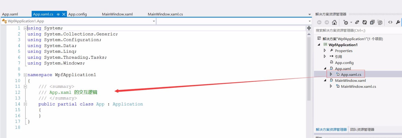
Task: Open the Pending Changes Filter dropdown arrow
Action: pos(351,22)
